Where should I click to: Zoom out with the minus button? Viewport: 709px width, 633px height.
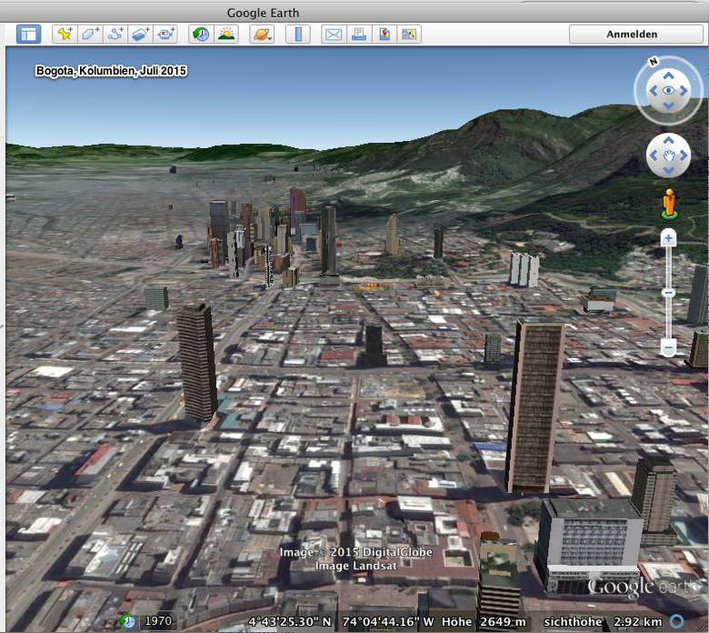pyautogui.click(x=669, y=347)
